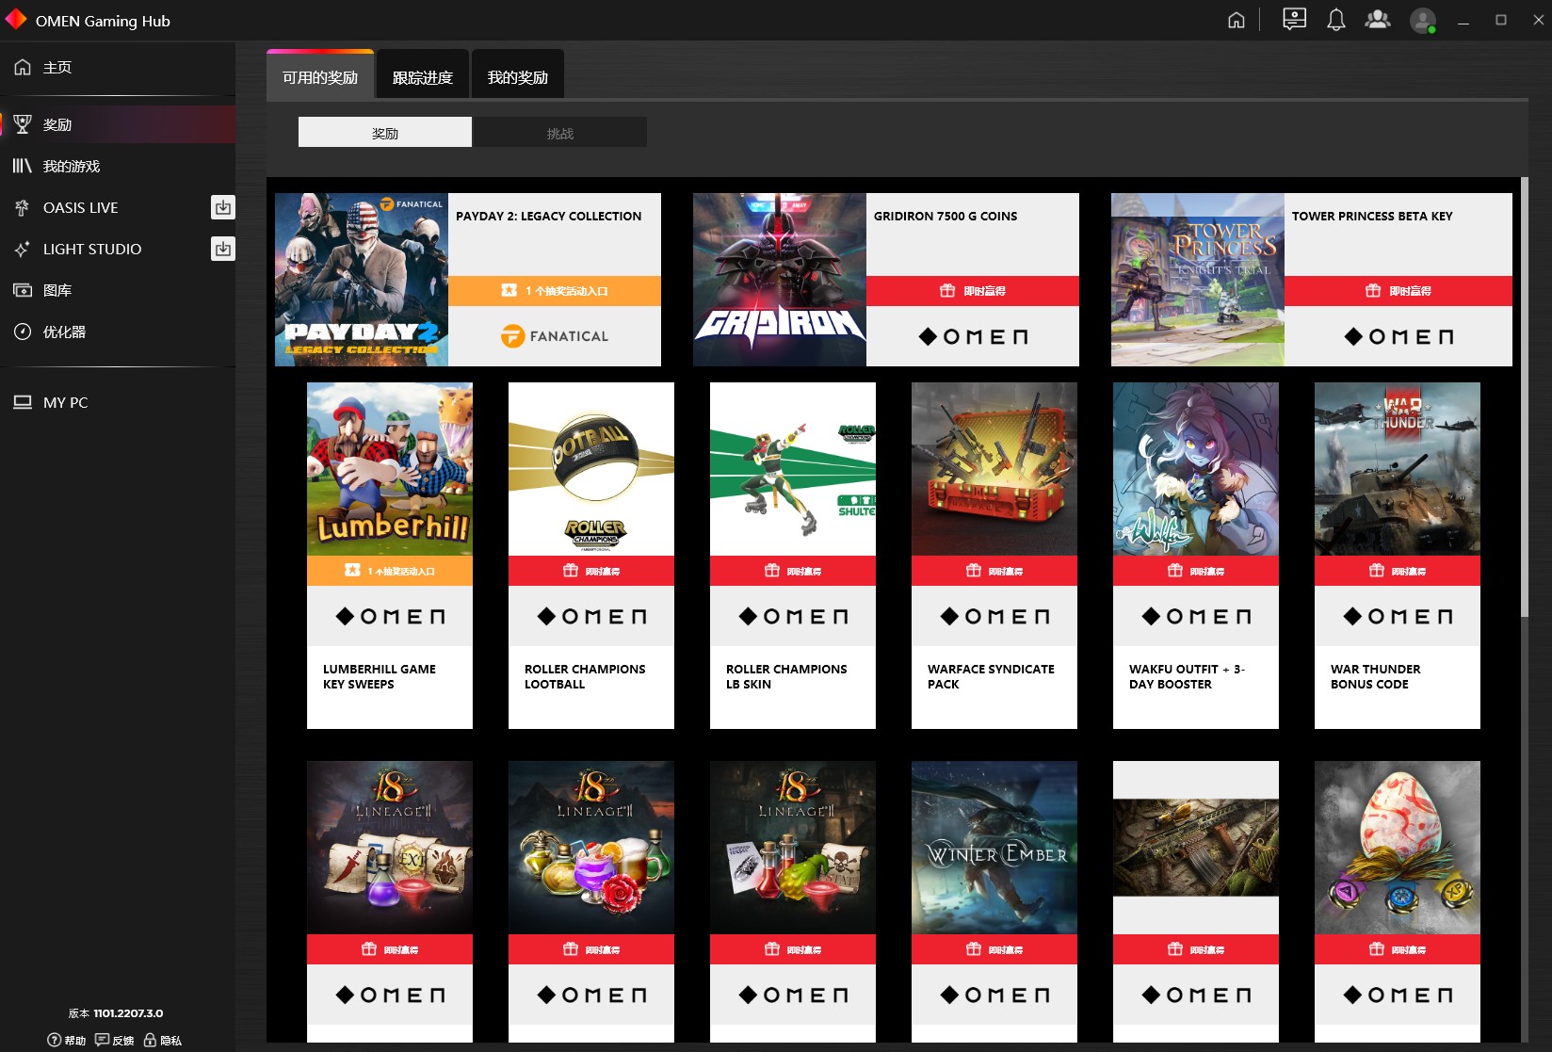Click Lumberhill orange sweepstakes entry bar

point(390,571)
